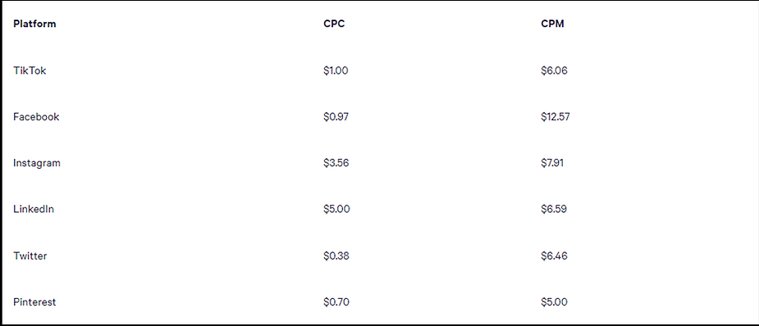Screen dimensions: 759x326
Task: Click Facebook's $0.97 CPC value
Action: click(336, 117)
